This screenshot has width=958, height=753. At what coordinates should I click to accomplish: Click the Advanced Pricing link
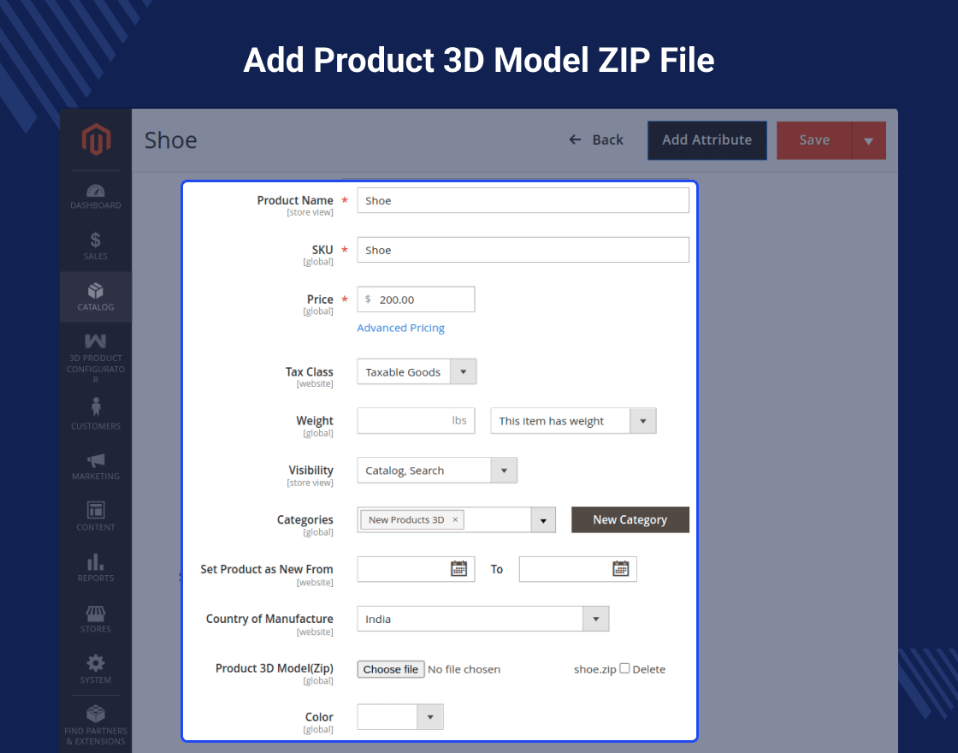[x=400, y=328]
